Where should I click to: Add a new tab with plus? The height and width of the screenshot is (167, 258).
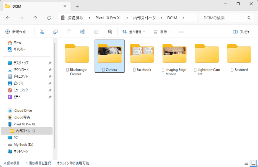click(77, 6)
